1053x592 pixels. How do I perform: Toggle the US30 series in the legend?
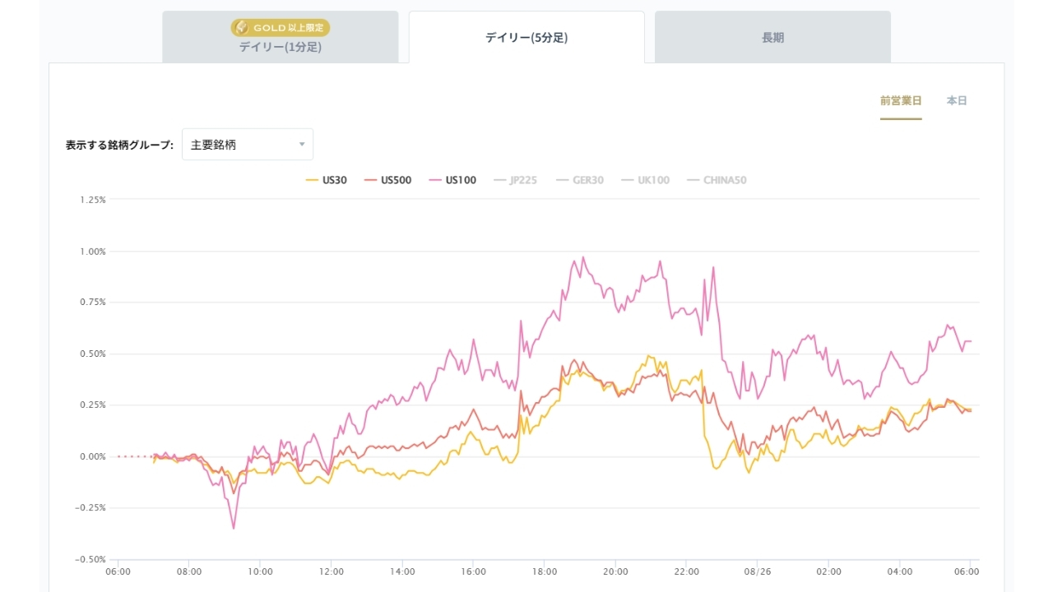pos(326,180)
